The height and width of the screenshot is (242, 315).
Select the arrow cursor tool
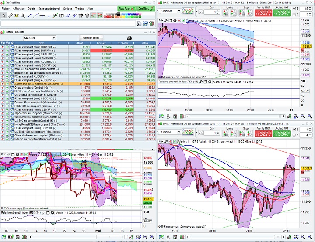(x=4, y=15)
